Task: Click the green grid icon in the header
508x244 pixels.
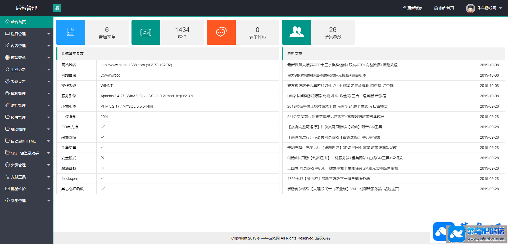Action: (x=57, y=8)
